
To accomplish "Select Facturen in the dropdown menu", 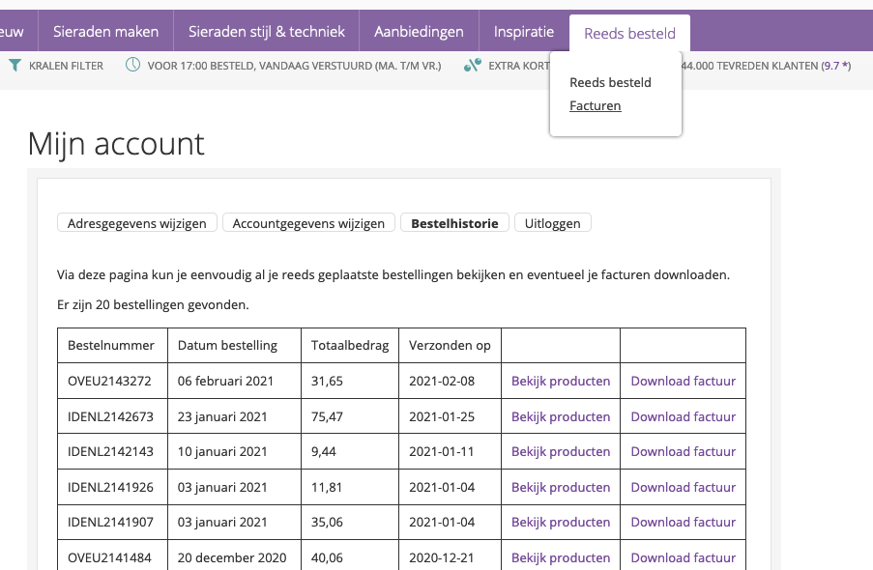I will coord(595,106).
